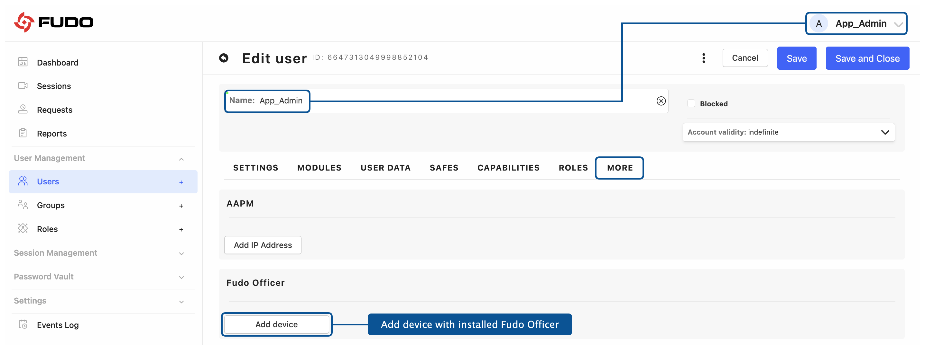Click the back arrow beside Edit user

(x=224, y=58)
